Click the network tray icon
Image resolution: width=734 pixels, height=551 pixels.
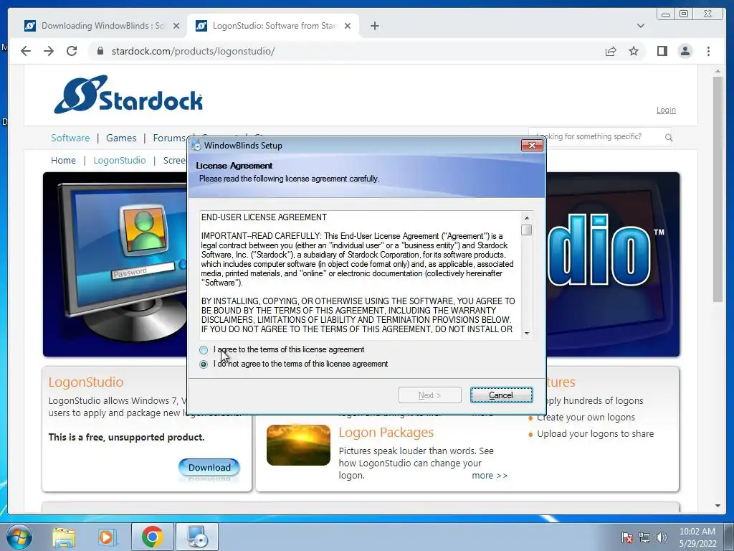click(644, 538)
